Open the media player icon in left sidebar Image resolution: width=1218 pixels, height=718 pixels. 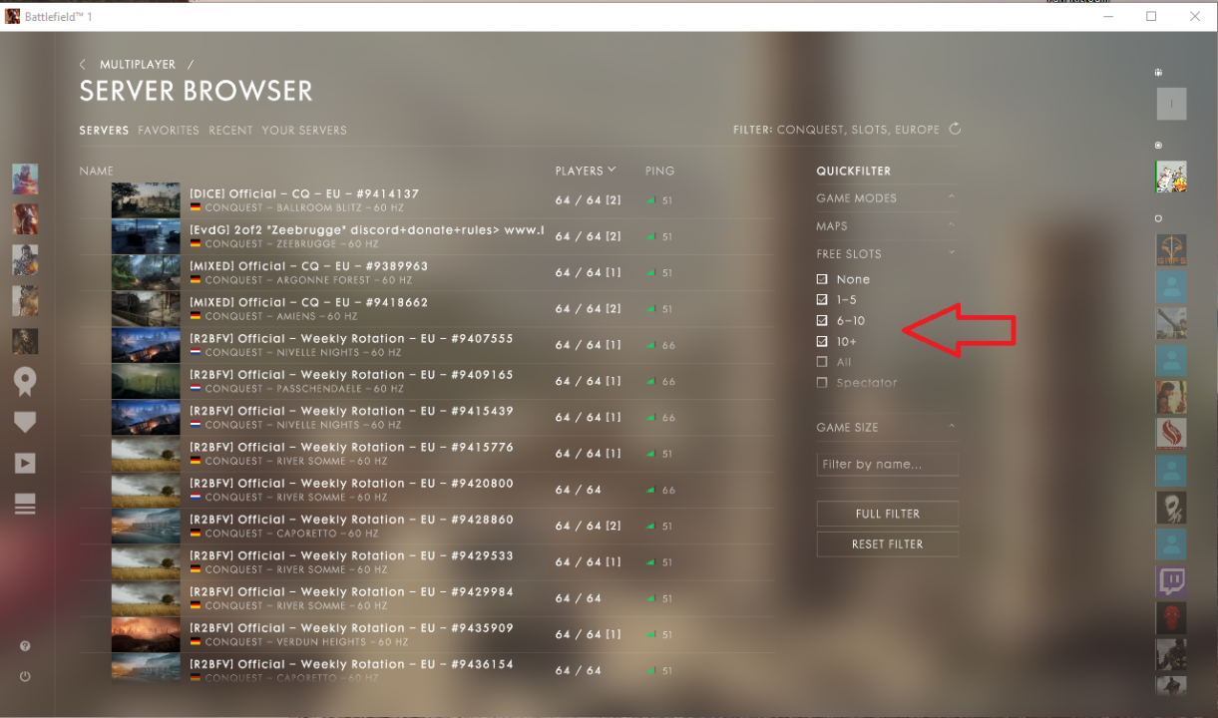tap(25, 462)
